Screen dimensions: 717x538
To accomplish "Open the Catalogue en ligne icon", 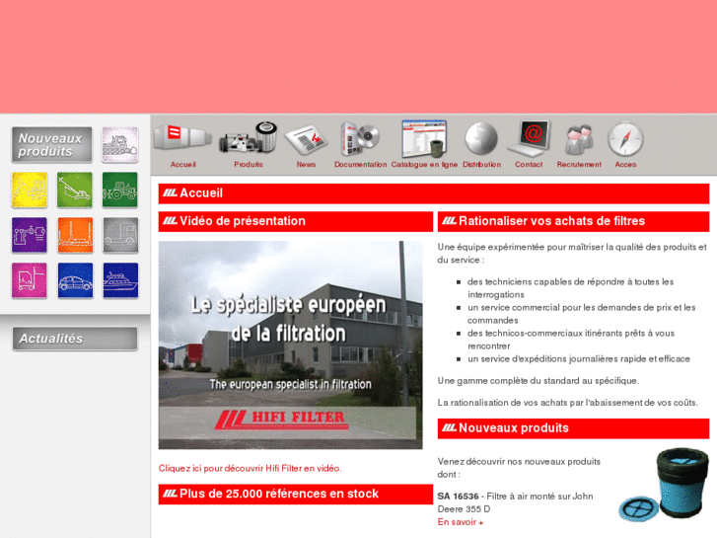I will (x=424, y=138).
